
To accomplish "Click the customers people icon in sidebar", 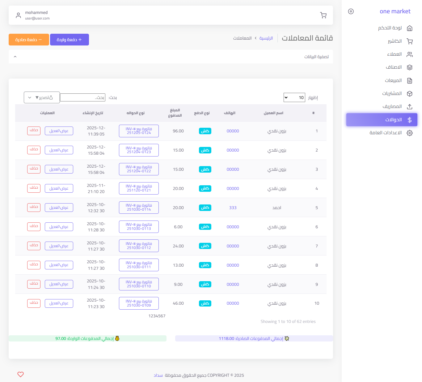I will (x=410, y=54).
